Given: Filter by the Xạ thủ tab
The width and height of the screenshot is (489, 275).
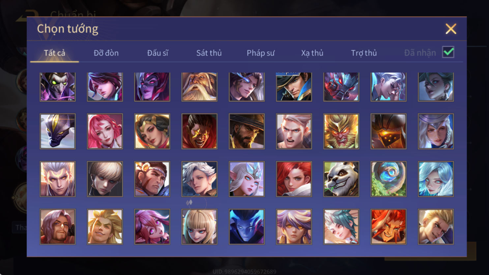Looking at the screenshot, I should [x=312, y=53].
